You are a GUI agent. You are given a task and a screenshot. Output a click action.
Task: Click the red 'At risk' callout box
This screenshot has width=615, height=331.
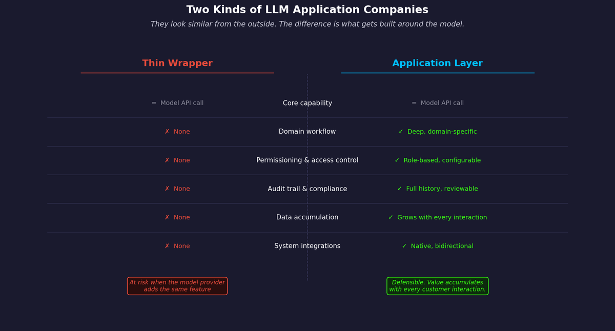177,285
